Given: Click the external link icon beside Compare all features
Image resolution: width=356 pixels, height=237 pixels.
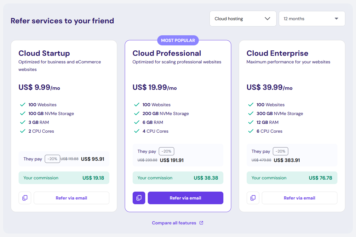Looking at the screenshot, I should tap(201, 223).
